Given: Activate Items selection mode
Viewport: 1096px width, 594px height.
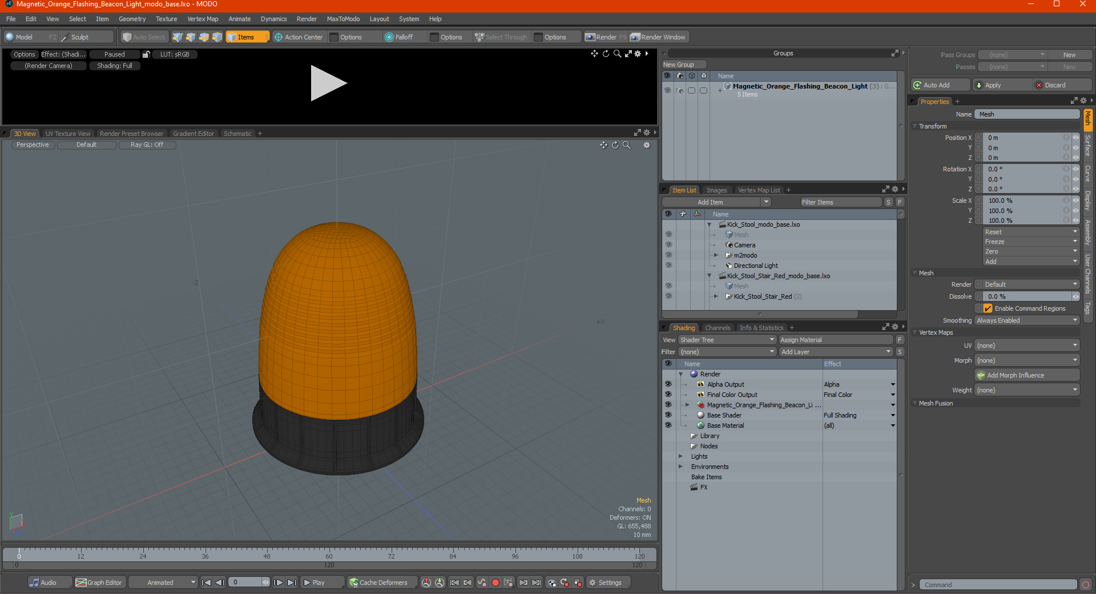Looking at the screenshot, I should [247, 37].
